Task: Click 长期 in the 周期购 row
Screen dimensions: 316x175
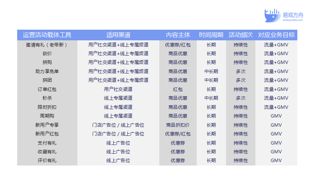Action: 211,116
